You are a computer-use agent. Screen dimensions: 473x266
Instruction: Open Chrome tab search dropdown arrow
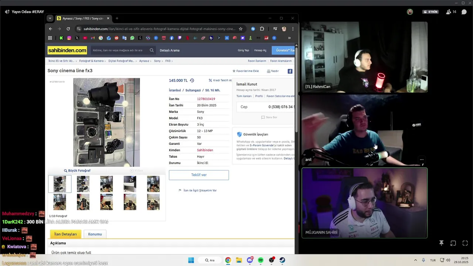coord(50,18)
